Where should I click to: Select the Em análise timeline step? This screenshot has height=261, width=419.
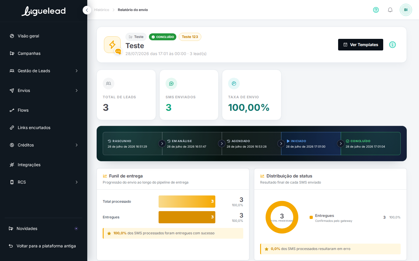pyautogui.click(x=192, y=144)
